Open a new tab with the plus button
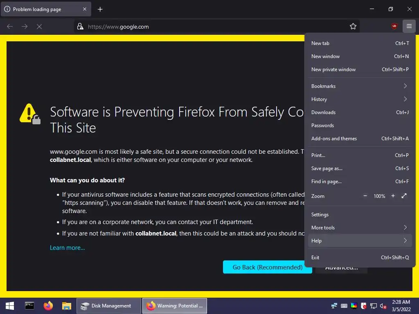419x314 pixels. (x=100, y=9)
